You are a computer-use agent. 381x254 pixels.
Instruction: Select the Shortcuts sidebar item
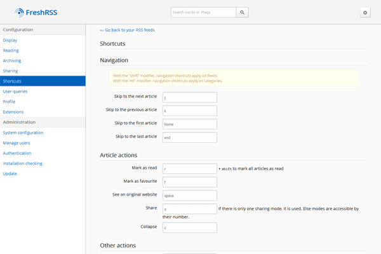pyautogui.click(x=12, y=81)
